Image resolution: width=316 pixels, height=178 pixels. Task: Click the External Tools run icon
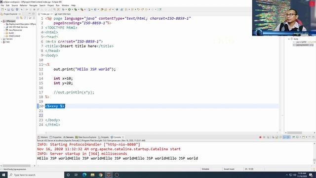coord(81,9)
